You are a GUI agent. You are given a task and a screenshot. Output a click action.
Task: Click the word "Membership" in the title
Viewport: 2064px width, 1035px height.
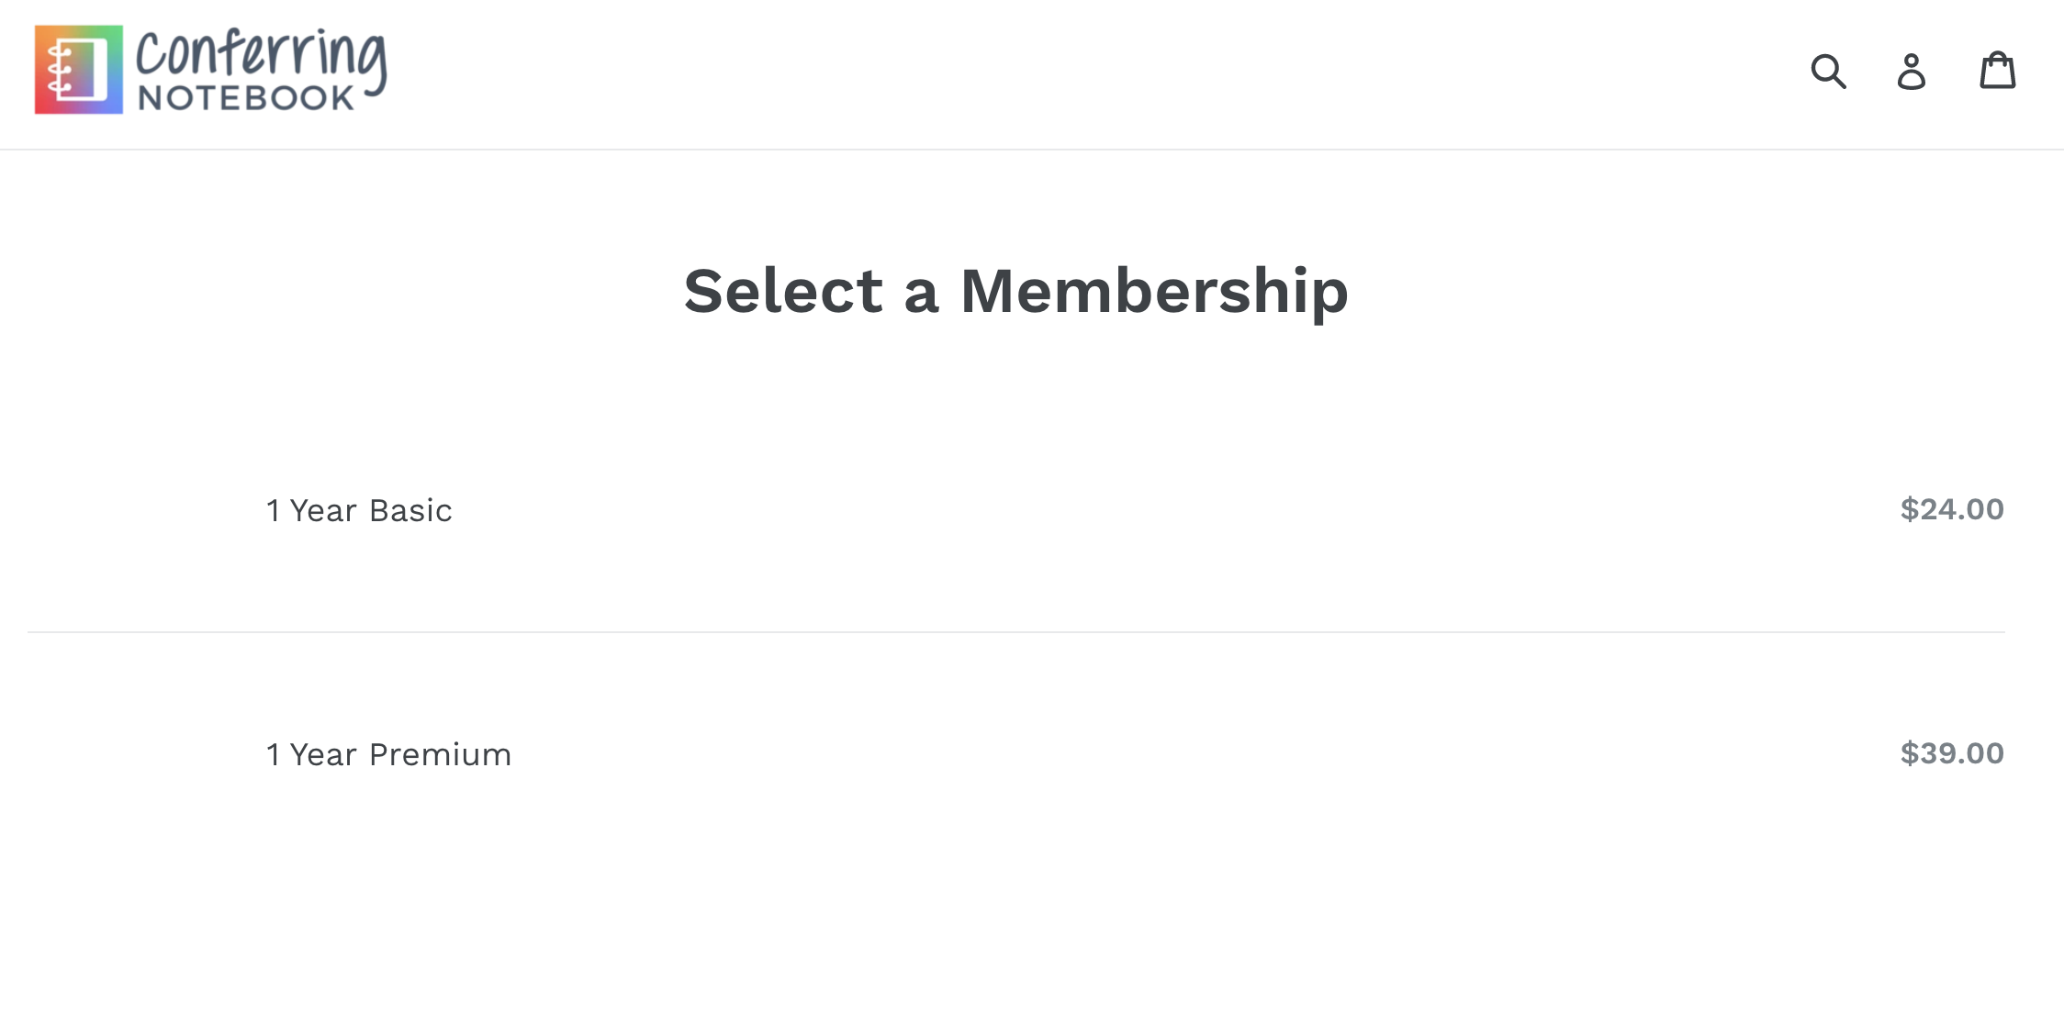(1154, 291)
